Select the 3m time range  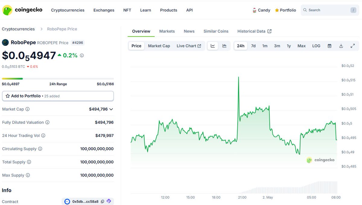(277, 46)
